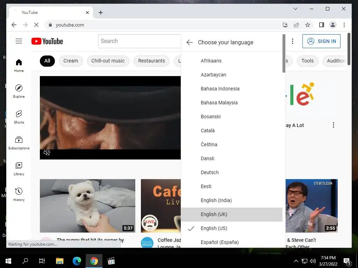The height and width of the screenshot is (268, 358).
Task: Open Microsoft Edge from taskbar
Action: pos(77,261)
